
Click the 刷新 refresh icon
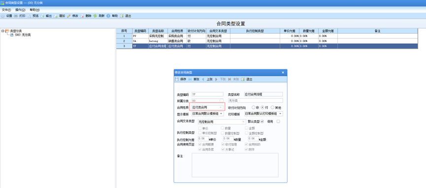coord(95,16)
